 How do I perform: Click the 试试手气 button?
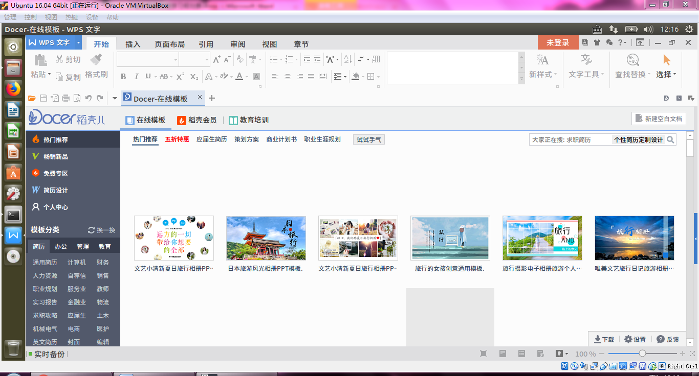click(369, 139)
